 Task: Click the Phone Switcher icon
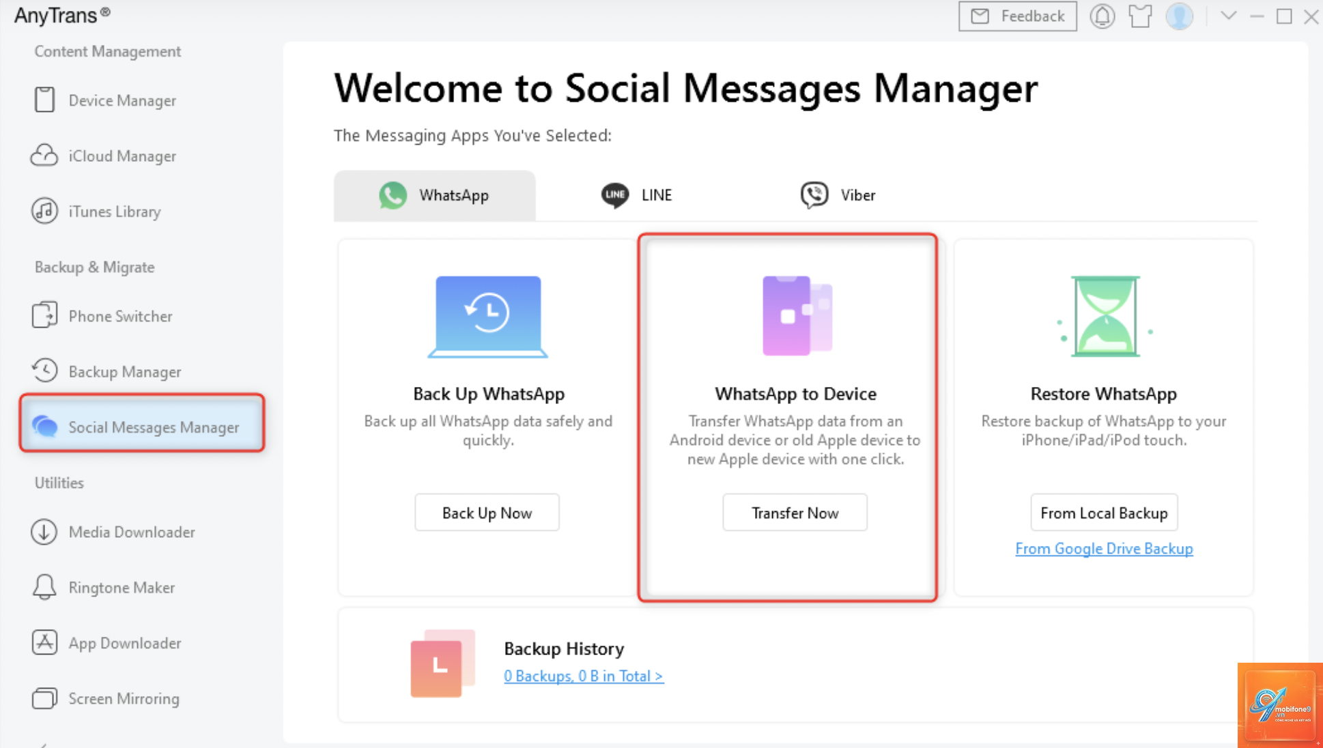pyautogui.click(x=44, y=315)
